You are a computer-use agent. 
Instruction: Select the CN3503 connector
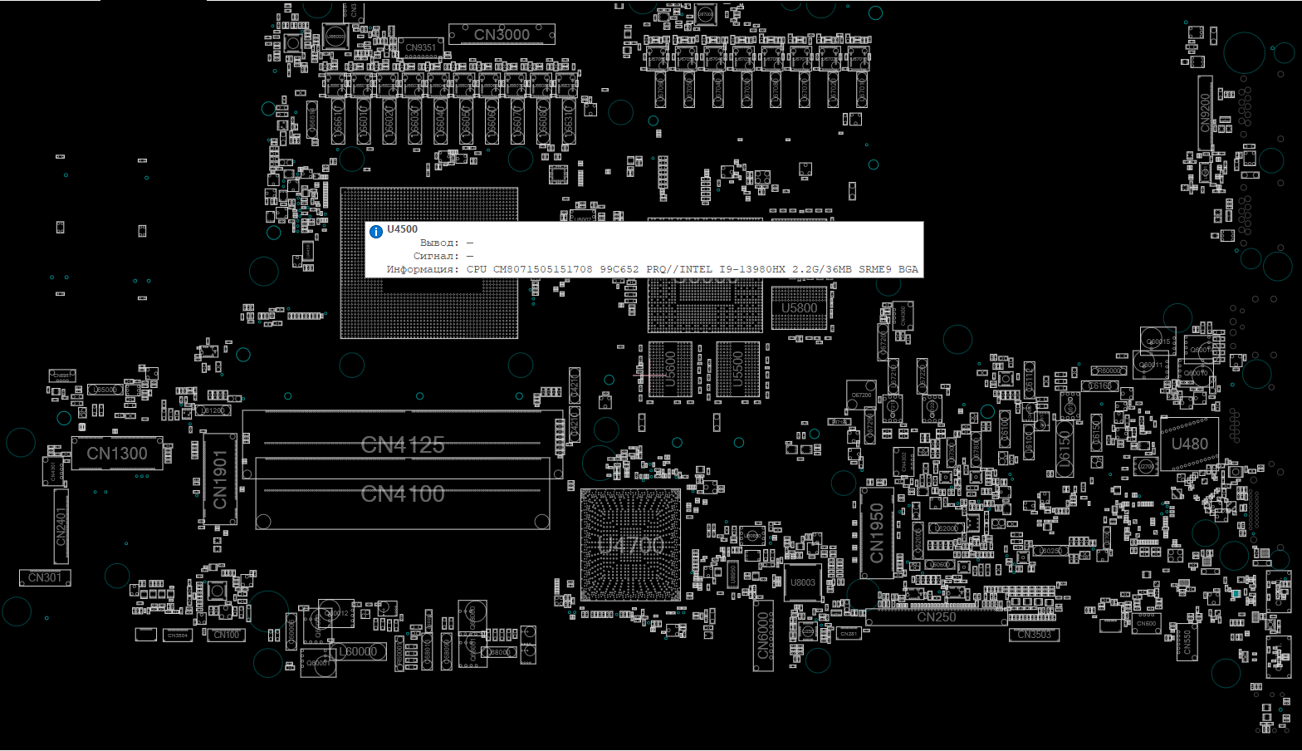pos(1035,635)
